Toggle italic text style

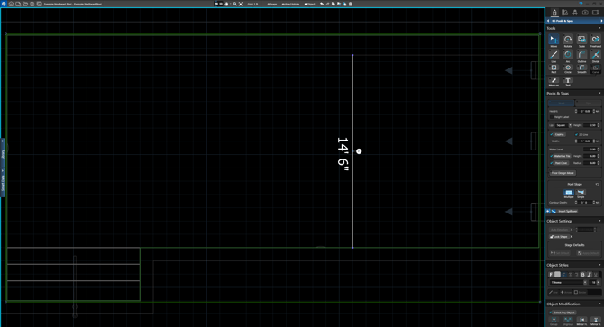[590, 275]
